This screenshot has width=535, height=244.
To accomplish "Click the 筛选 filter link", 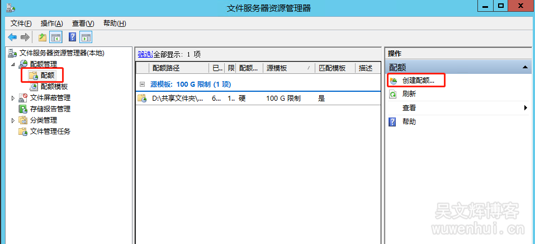I will pos(145,54).
